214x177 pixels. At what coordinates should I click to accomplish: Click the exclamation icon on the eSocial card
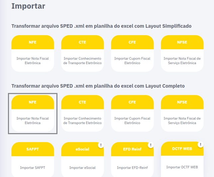tap(101, 145)
